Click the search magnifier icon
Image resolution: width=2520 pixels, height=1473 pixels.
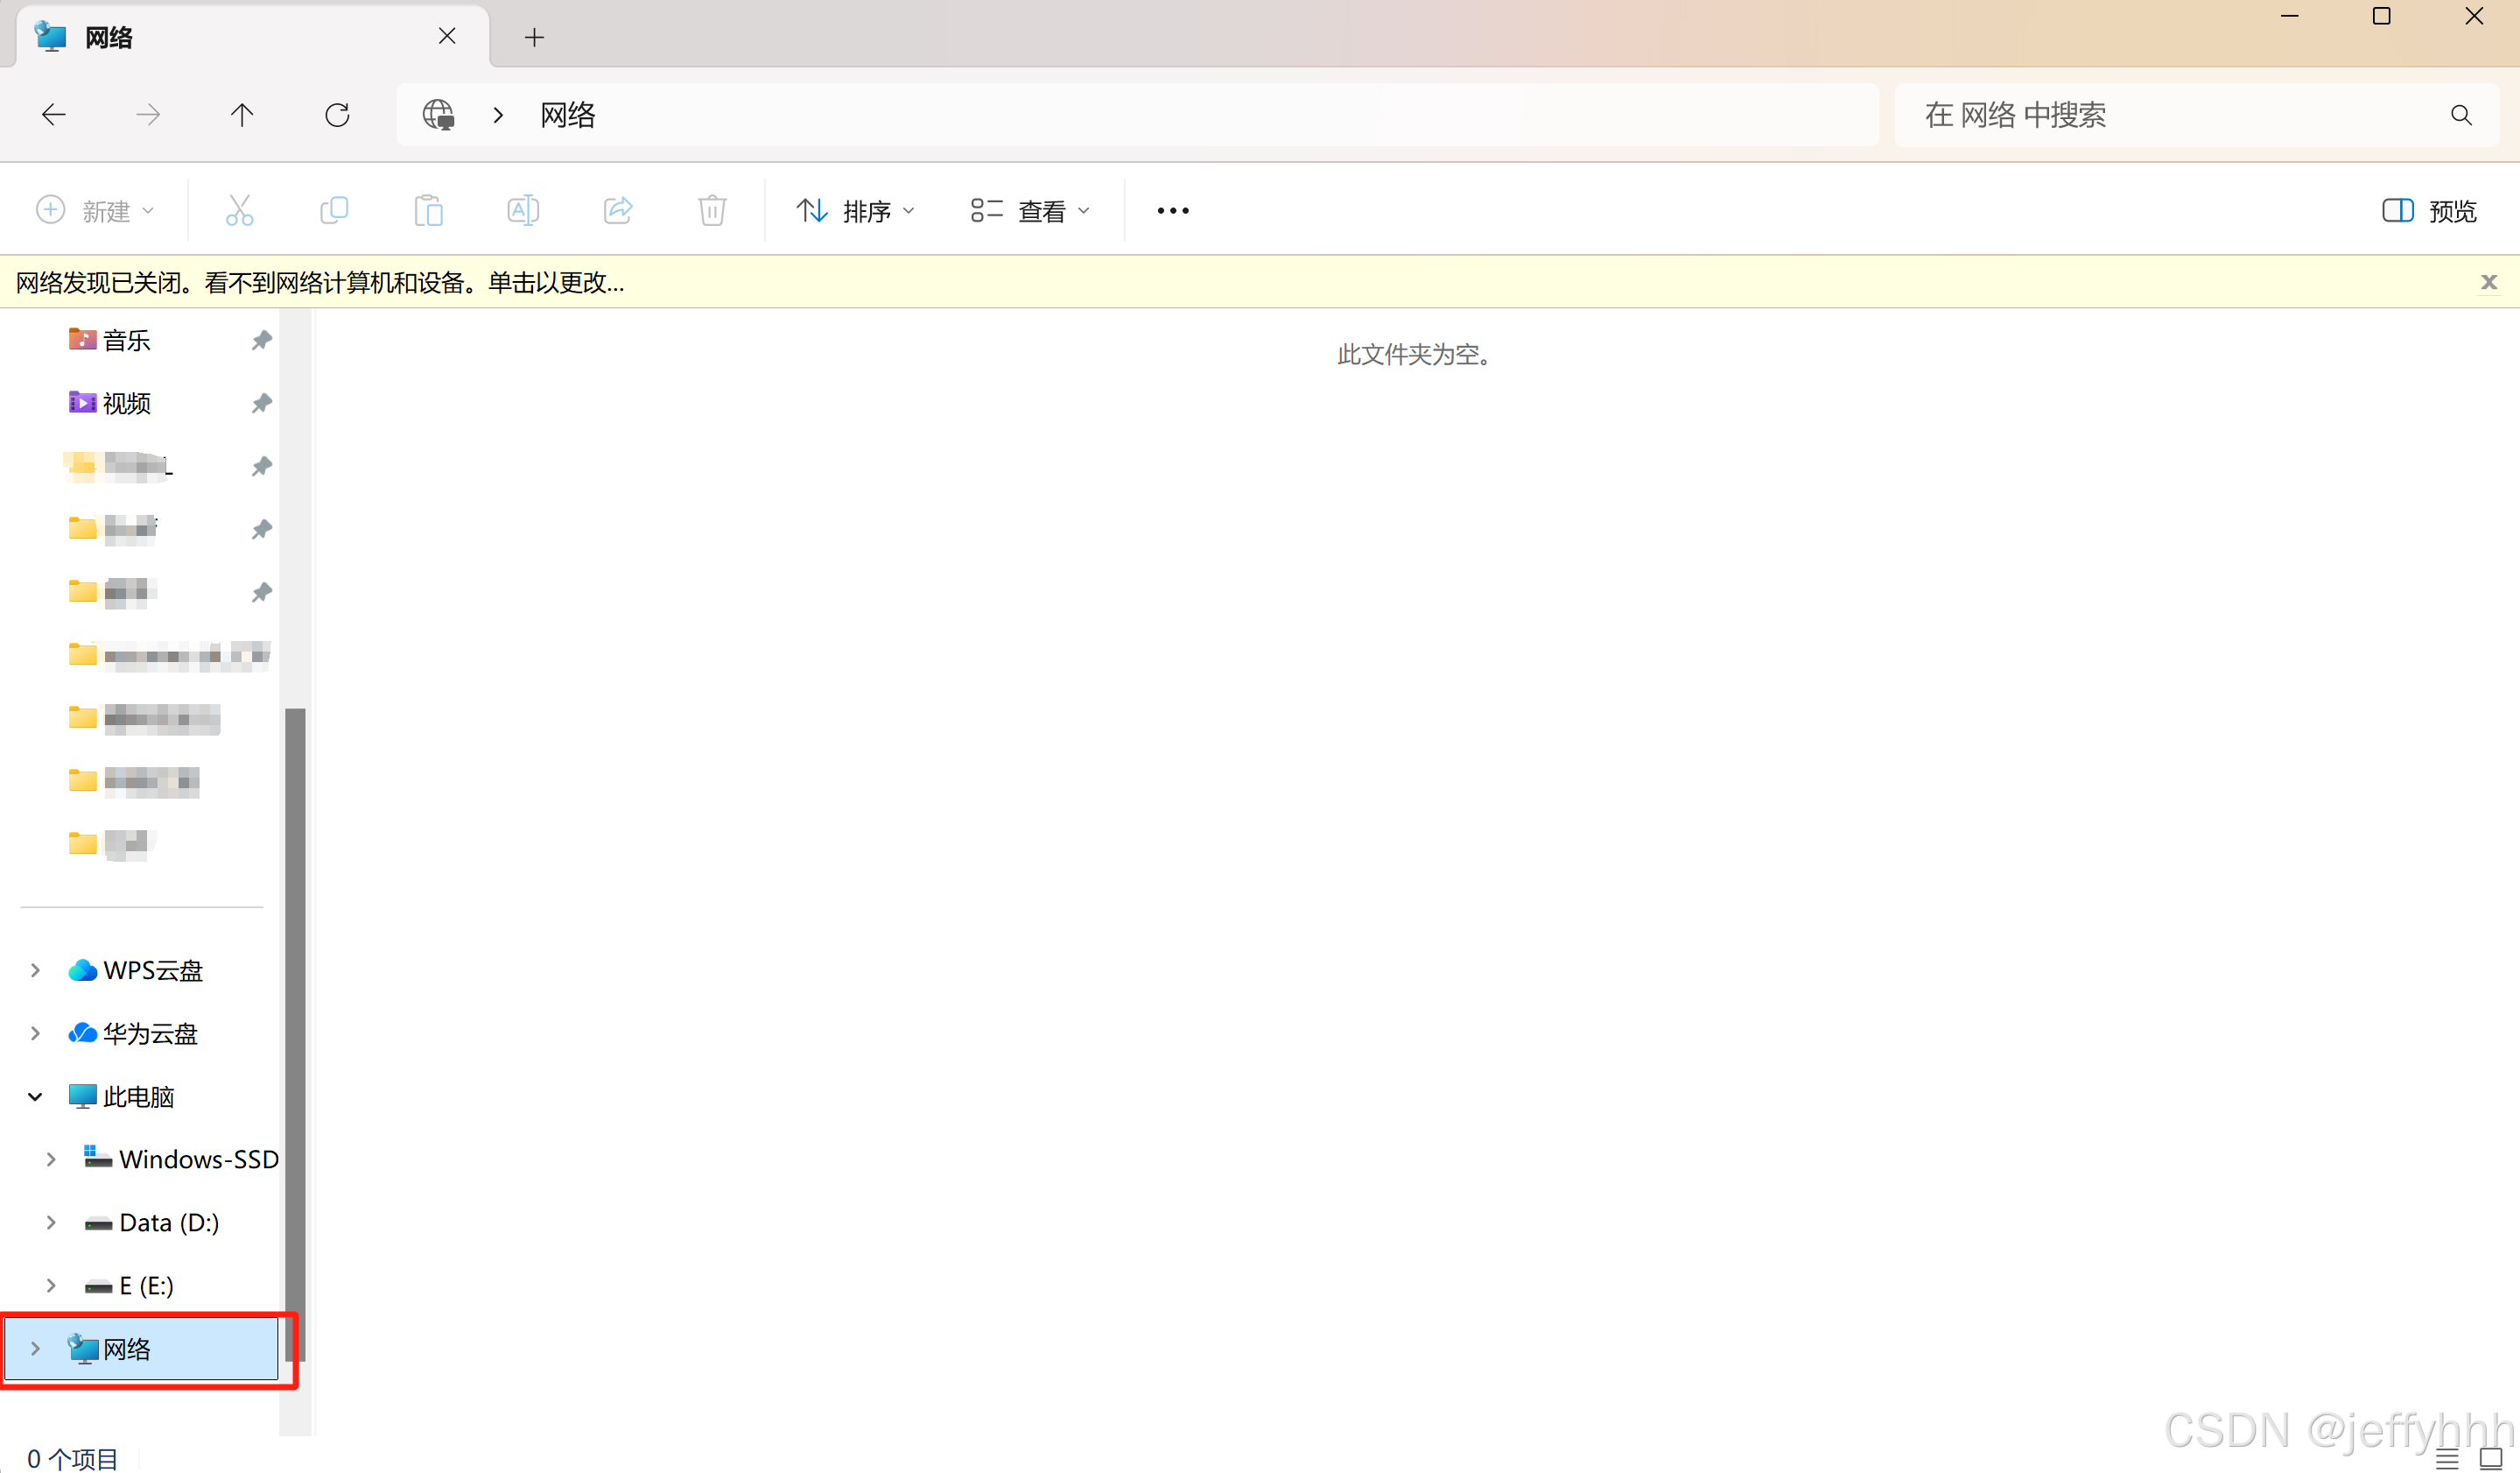(x=2461, y=115)
